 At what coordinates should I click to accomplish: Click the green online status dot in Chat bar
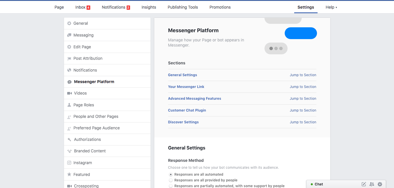[312, 184]
